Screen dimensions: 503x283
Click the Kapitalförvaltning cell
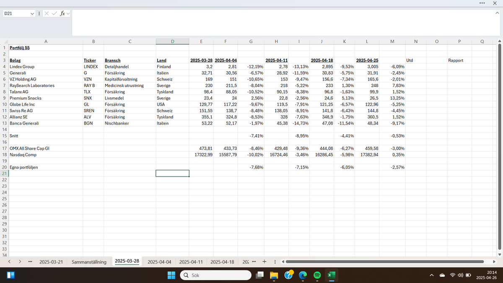click(130, 79)
